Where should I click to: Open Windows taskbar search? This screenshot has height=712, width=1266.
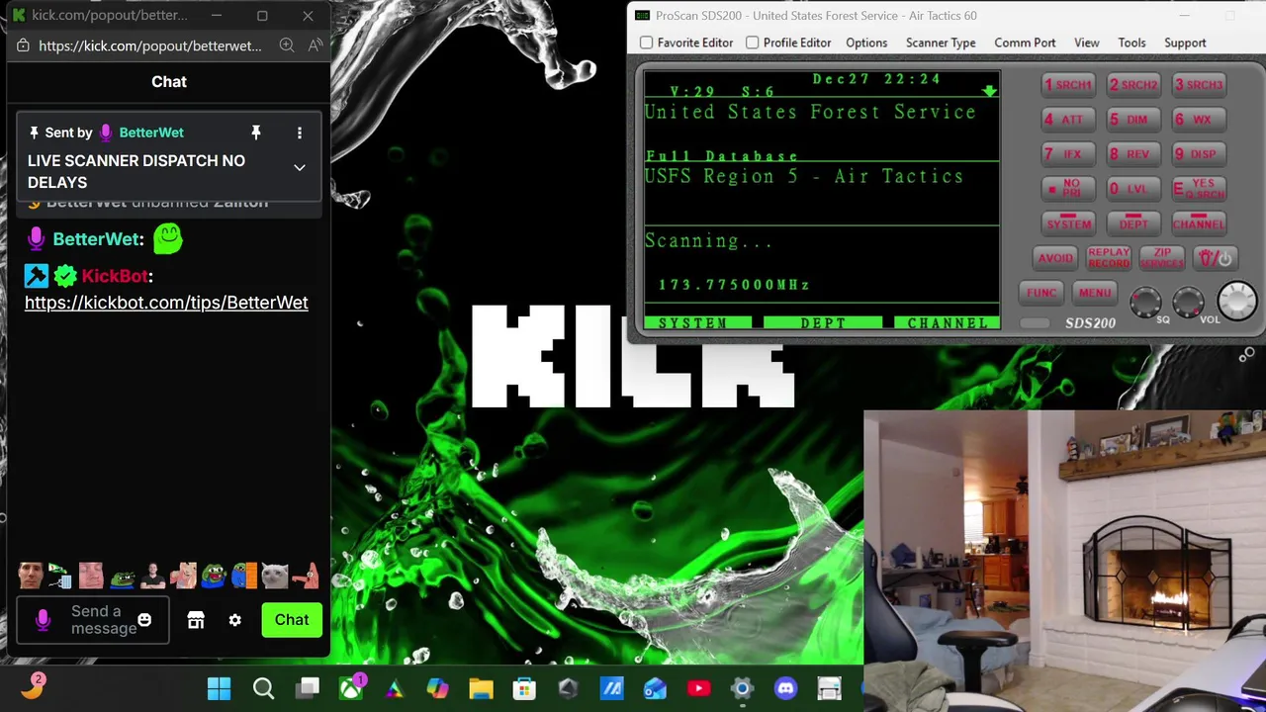tap(263, 688)
